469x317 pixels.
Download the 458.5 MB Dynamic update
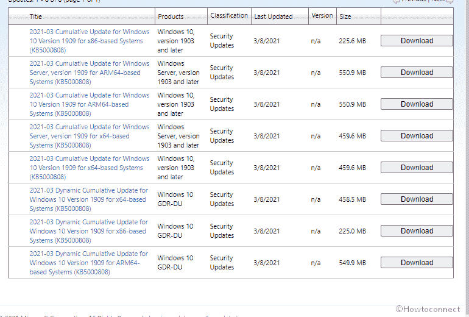tap(417, 199)
